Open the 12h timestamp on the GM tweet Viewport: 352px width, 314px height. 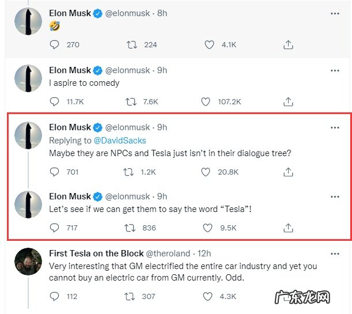click(x=203, y=253)
